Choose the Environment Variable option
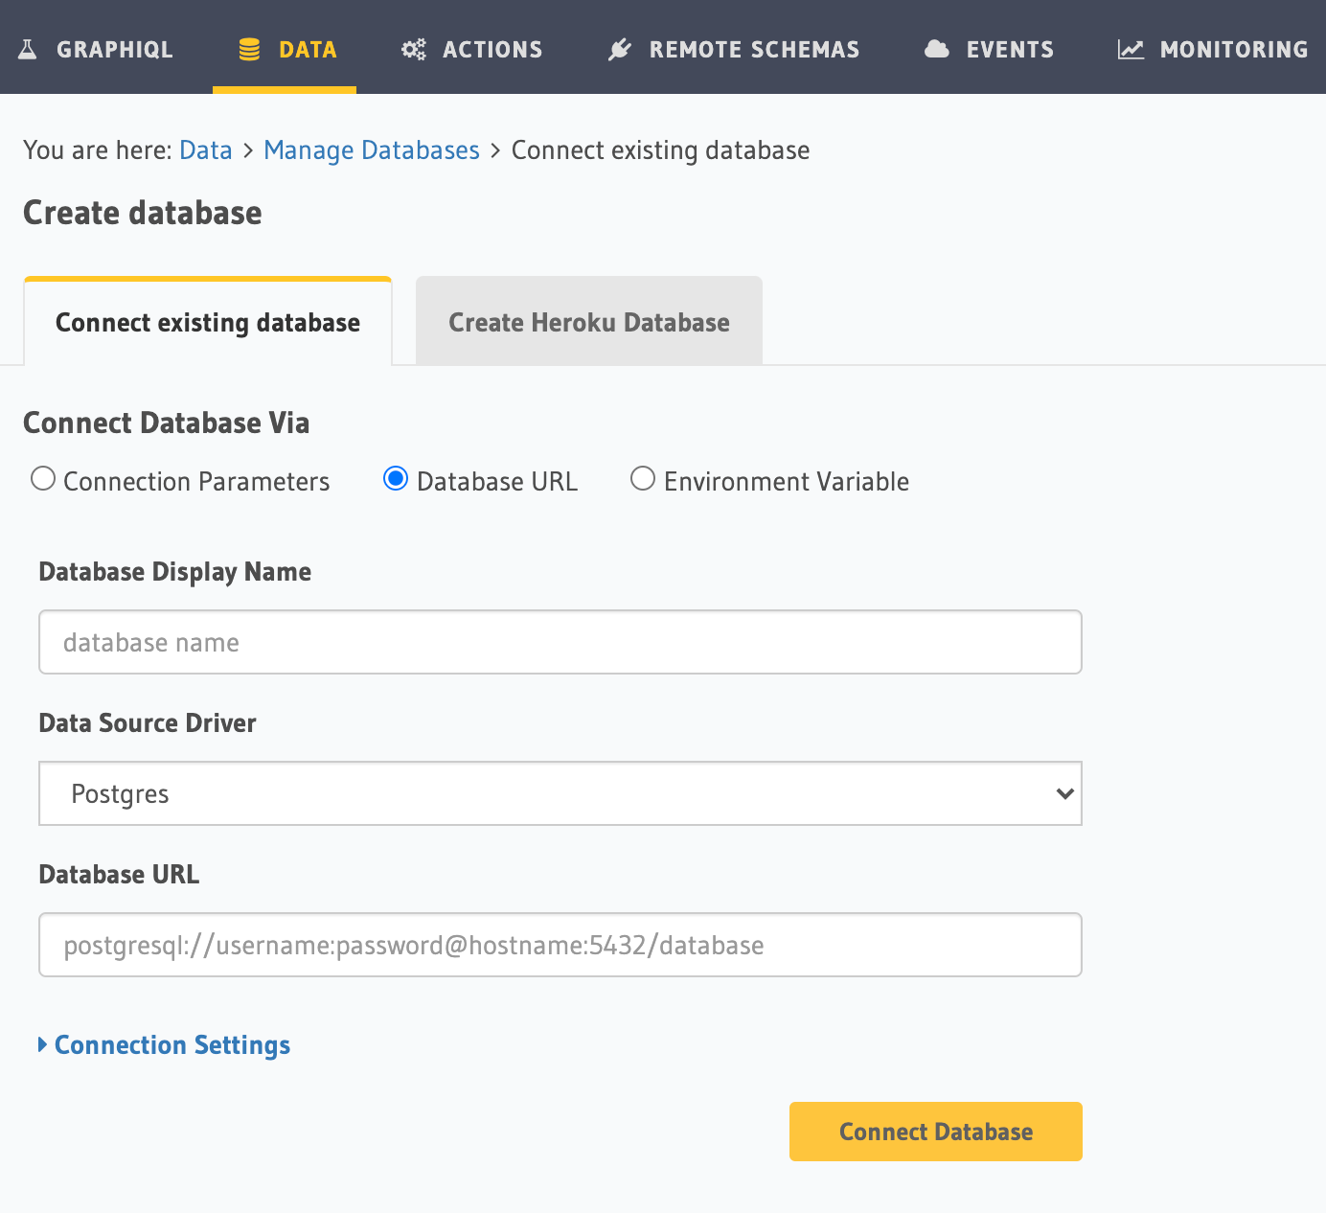This screenshot has width=1326, height=1213. (642, 478)
